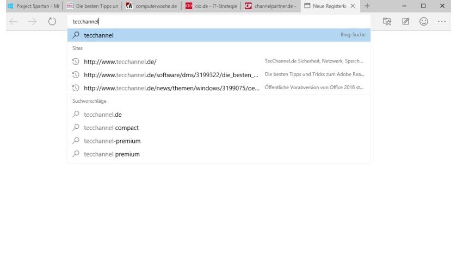Switch to the computerwoche.de tab
The height and width of the screenshot is (257, 457).
tap(152, 6)
